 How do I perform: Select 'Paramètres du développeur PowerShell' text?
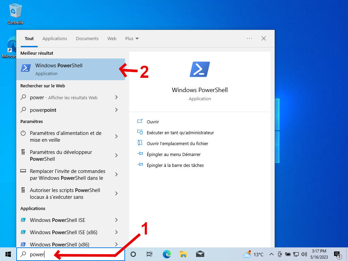click(61, 155)
